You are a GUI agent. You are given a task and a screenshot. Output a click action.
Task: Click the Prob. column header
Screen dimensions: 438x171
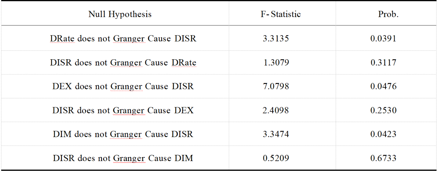click(388, 14)
